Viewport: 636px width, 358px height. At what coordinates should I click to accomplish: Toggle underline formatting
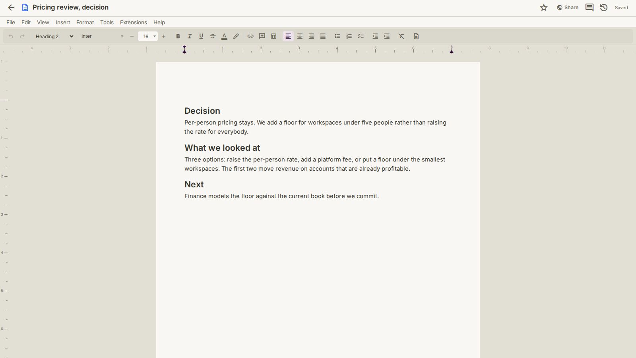(x=201, y=36)
